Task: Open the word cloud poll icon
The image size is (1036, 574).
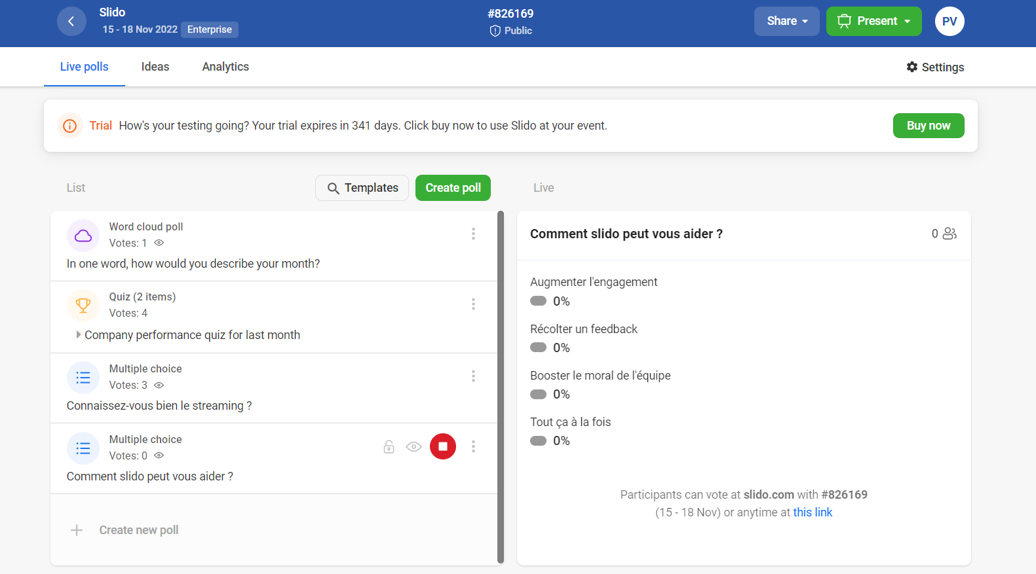Action: pyautogui.click(x=83, y=236)
